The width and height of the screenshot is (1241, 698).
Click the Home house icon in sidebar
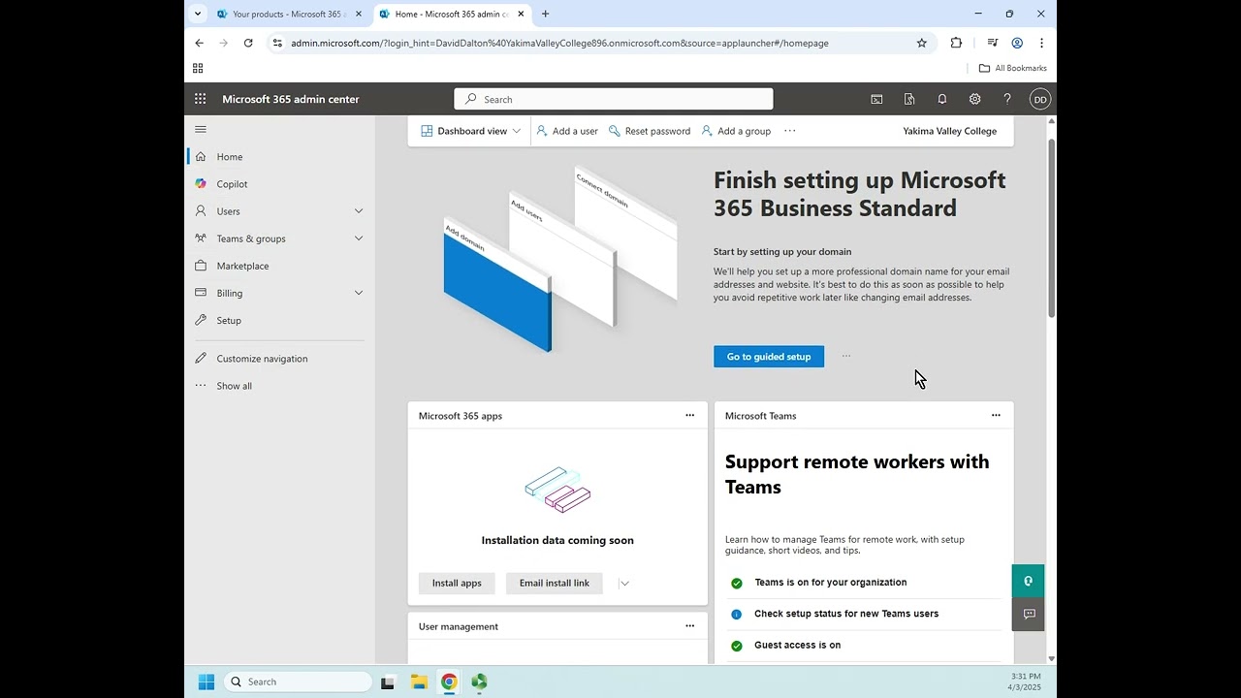point(201,156)
